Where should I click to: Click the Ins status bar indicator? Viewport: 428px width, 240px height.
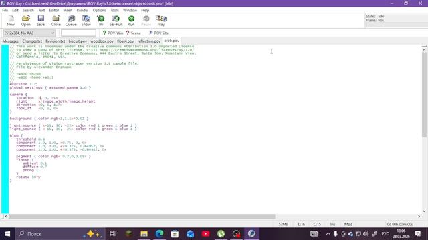(x=333, y=224)
